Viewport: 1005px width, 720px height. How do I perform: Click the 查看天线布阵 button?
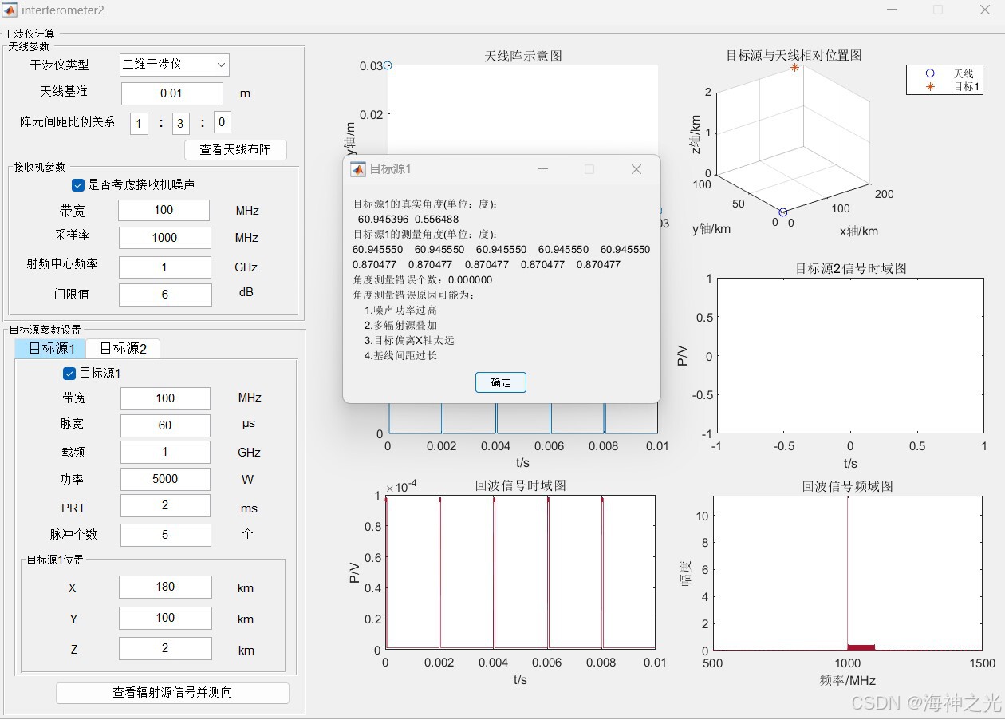(235, 150)
